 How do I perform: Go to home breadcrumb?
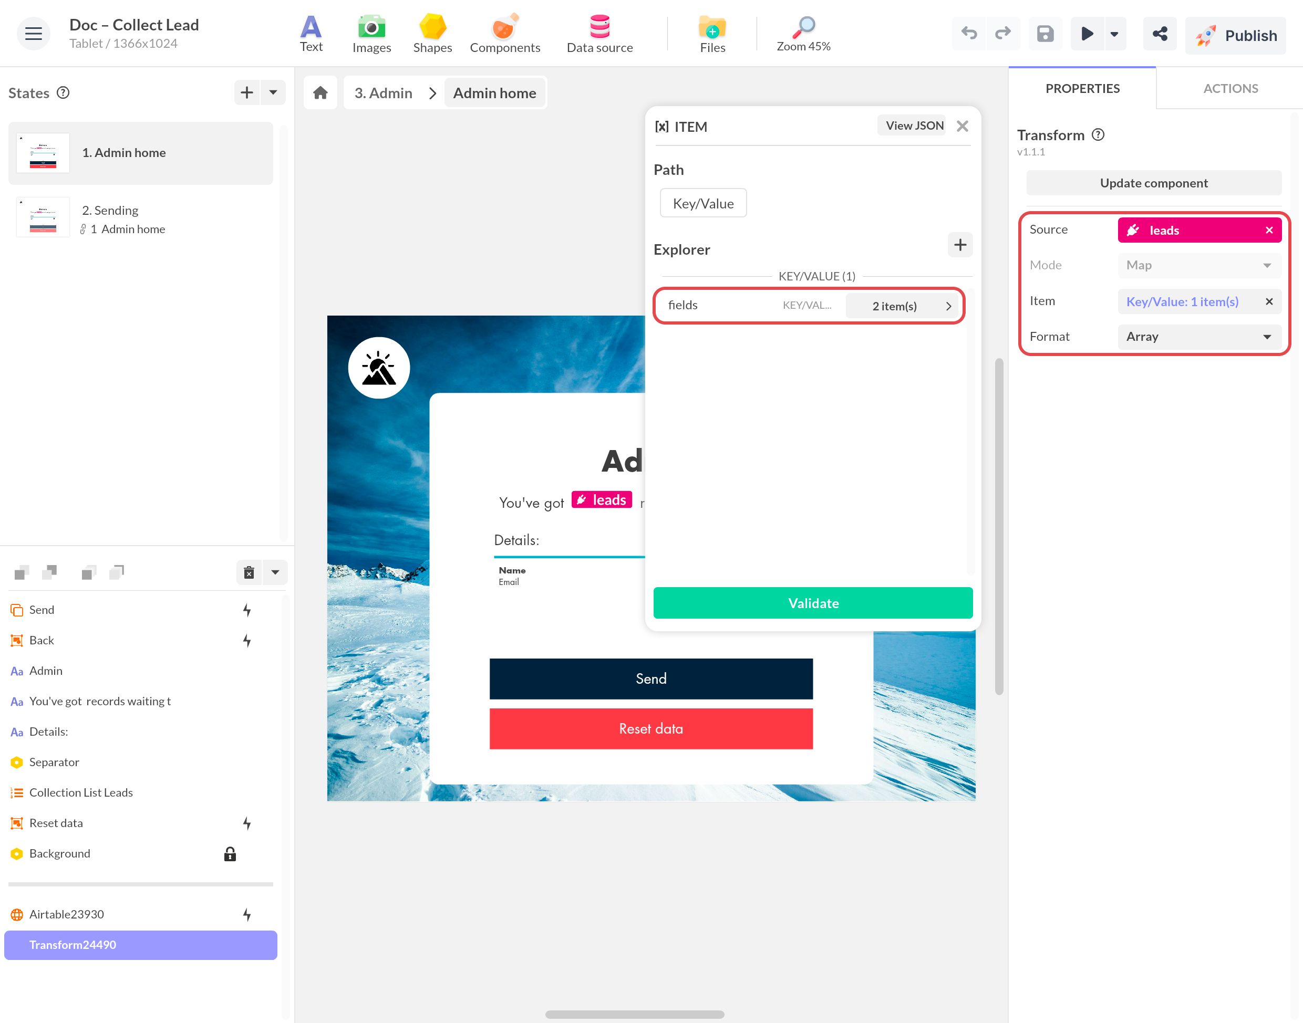pyautogui.click(x=320, y=93)
